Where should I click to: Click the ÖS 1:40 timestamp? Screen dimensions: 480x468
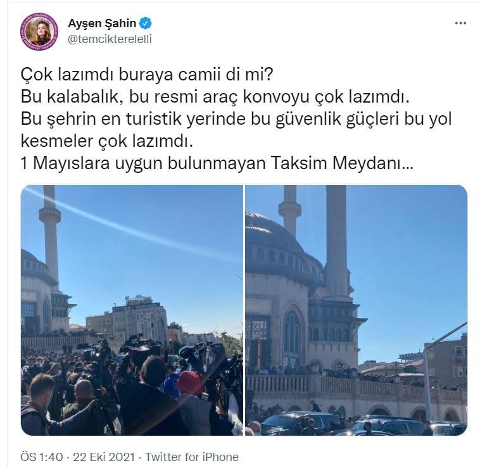point(42,457)
